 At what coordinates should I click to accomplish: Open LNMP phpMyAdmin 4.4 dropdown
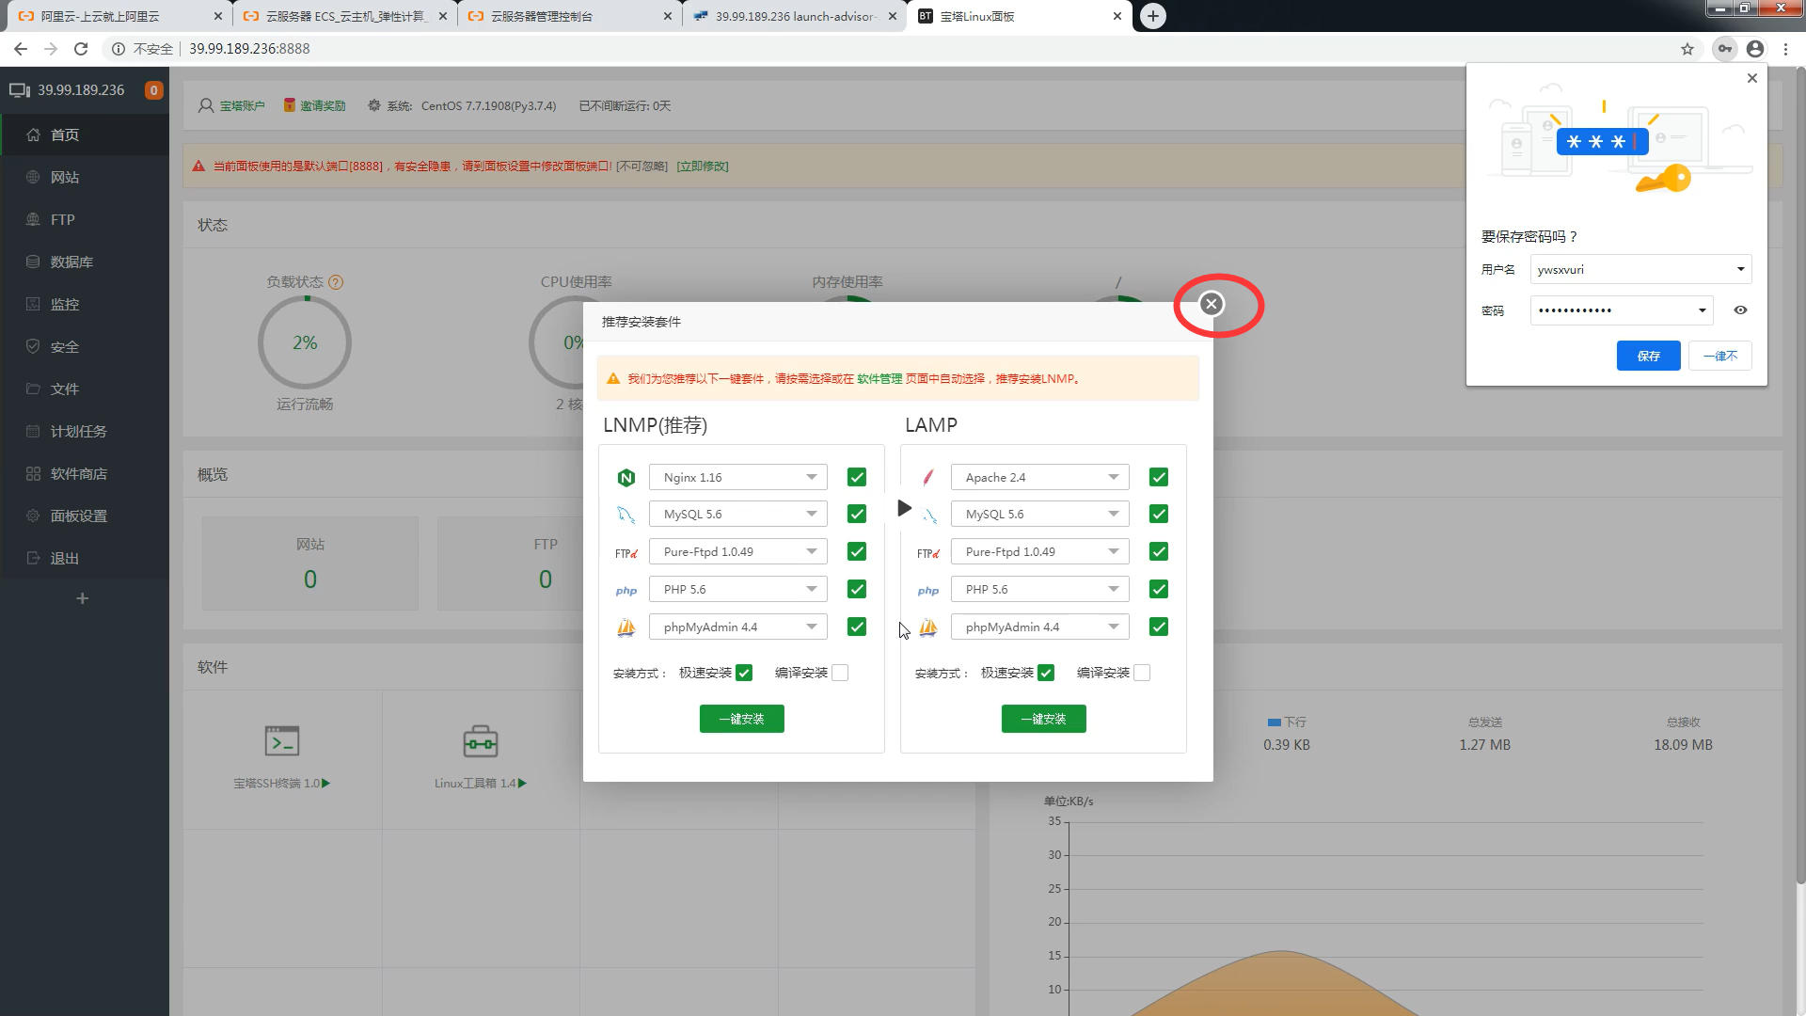point(738,627)
